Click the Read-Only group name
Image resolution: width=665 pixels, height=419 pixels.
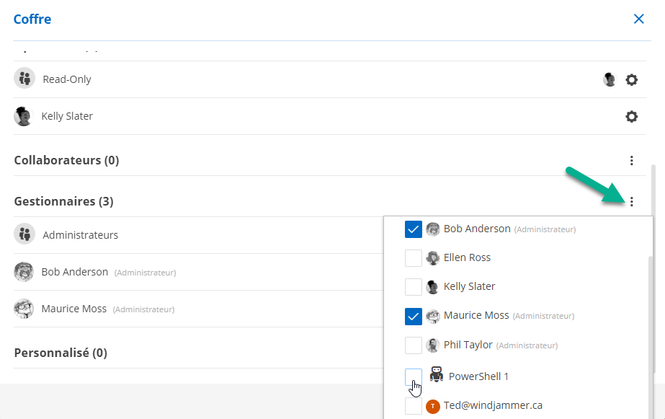67,79
